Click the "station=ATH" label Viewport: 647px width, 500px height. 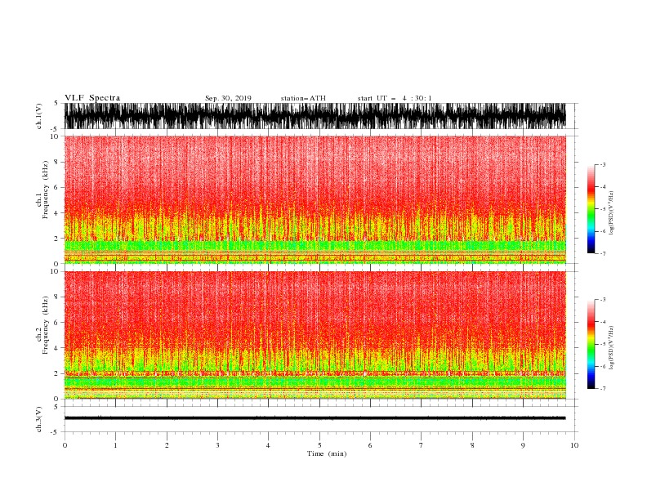[x=303, y=98]
